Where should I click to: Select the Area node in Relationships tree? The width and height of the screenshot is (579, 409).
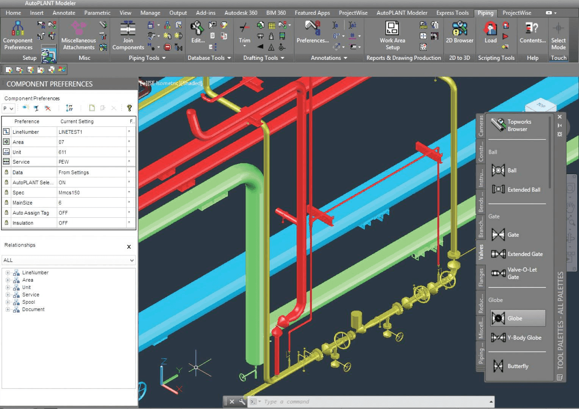coord(28,280)
